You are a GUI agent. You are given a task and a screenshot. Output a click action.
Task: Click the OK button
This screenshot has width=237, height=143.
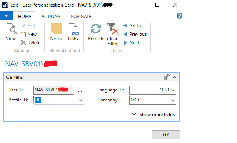coord(166,135)
